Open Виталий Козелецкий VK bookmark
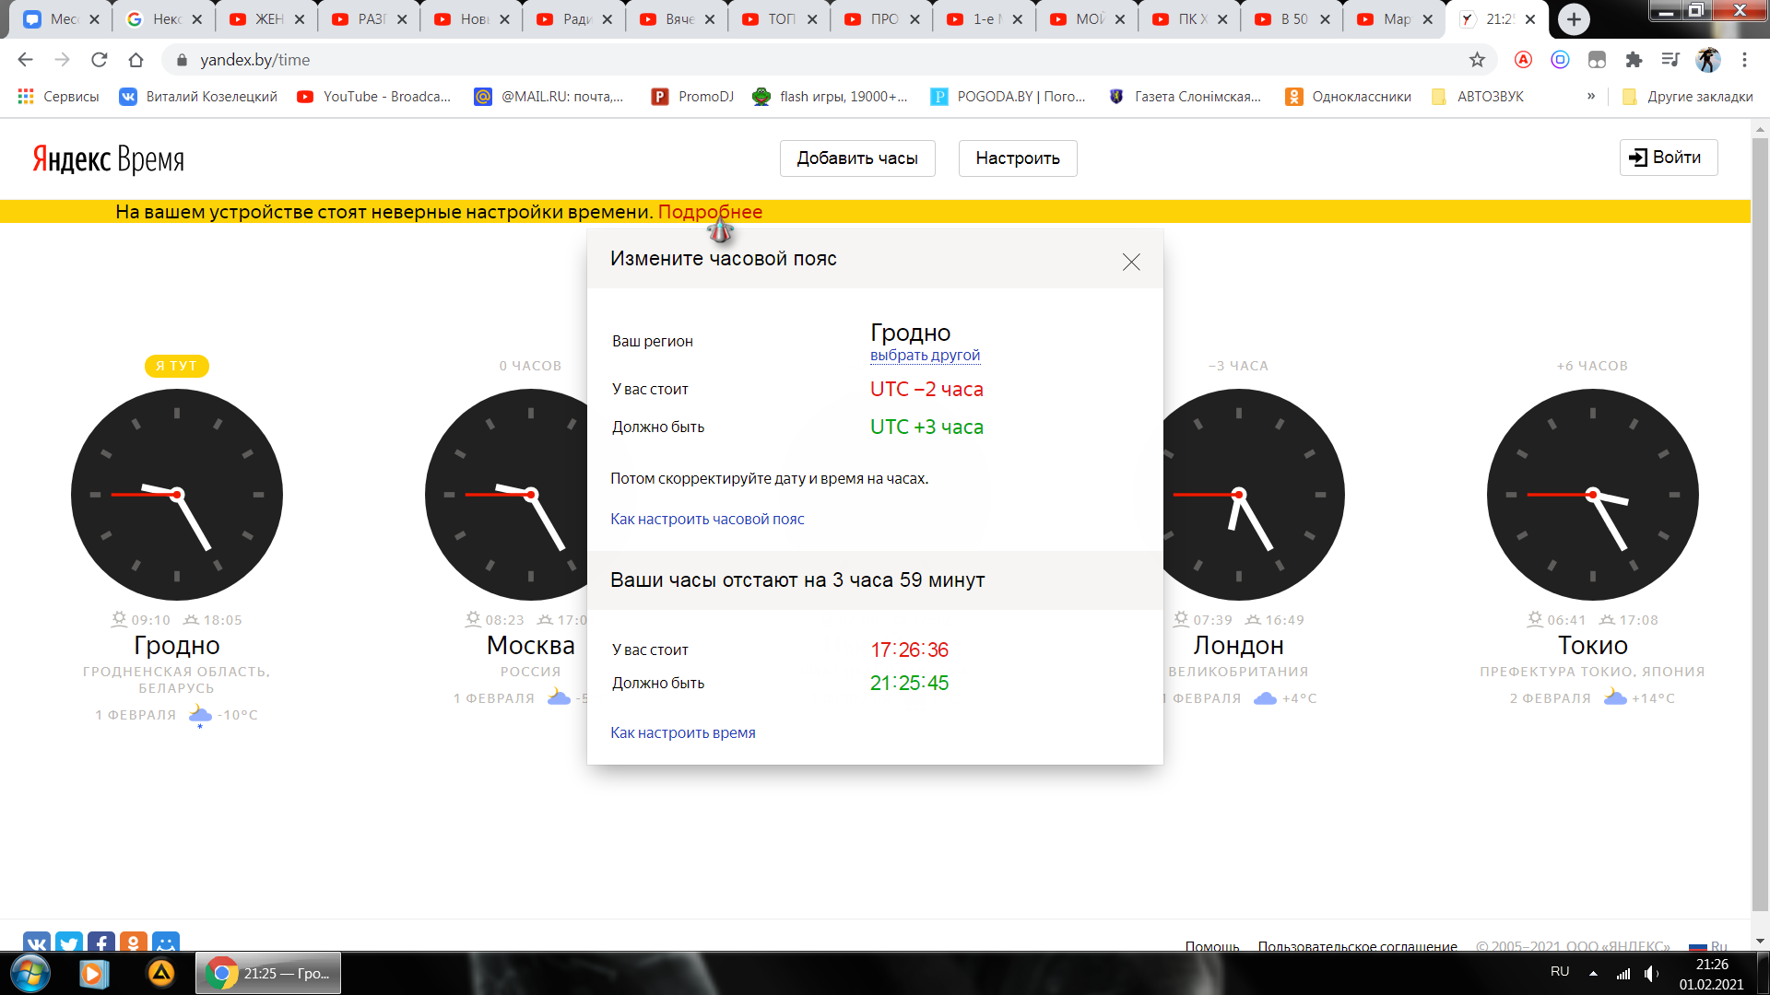 tap(198, 97)
